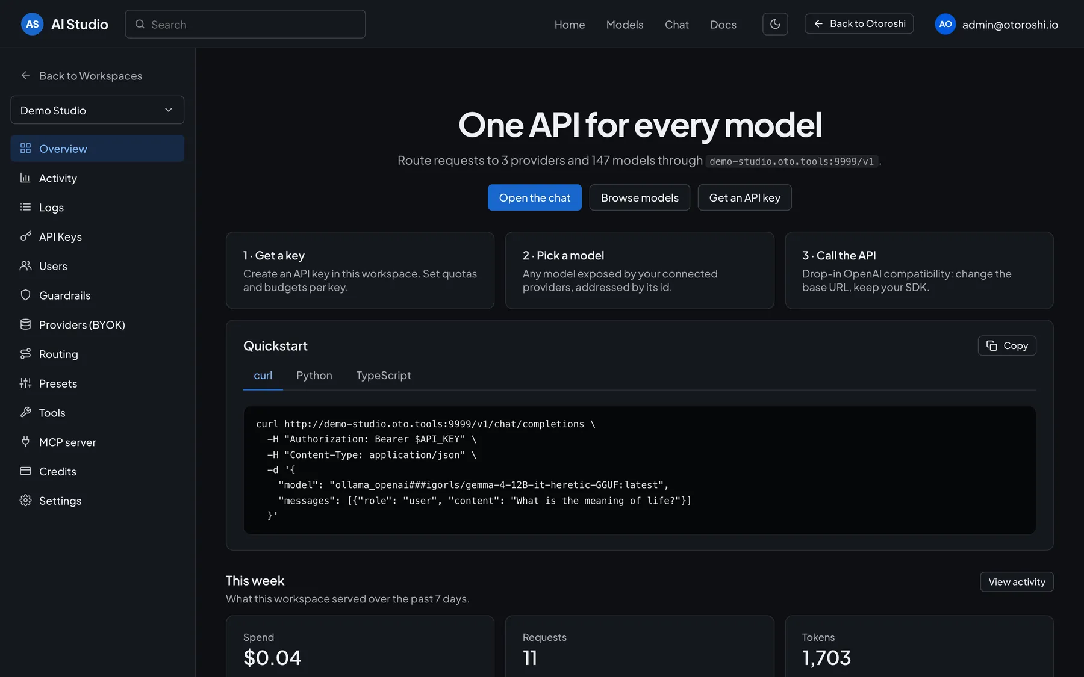Click the "2 · Pick a model" card
The height and width of the screenshot is (677, 1084).
(x=640, y=270)
